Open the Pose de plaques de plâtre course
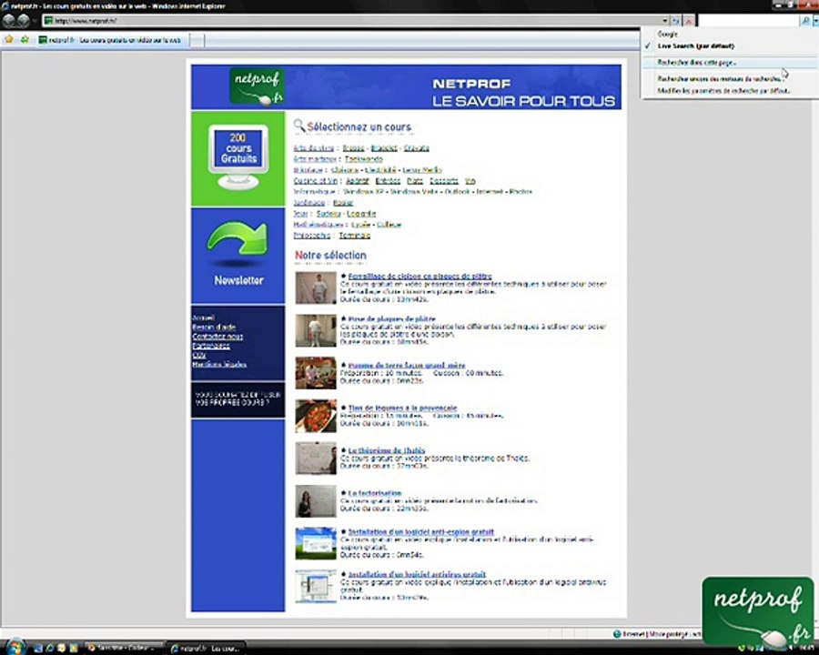The image size is (819, 655). click(391, 318)
